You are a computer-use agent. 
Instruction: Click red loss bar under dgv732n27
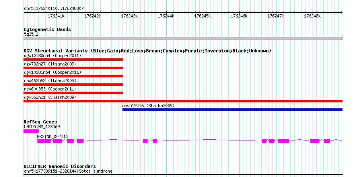(73, 68)
